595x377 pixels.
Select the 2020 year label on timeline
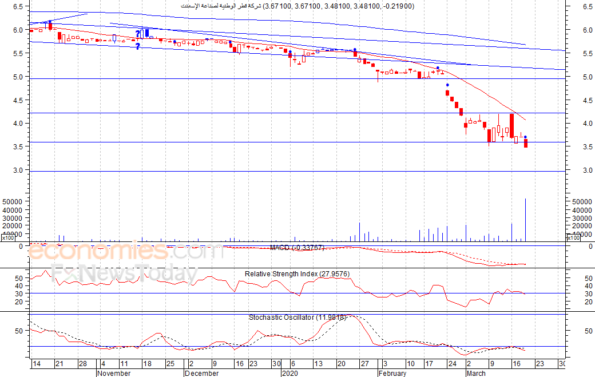point(290,373)
